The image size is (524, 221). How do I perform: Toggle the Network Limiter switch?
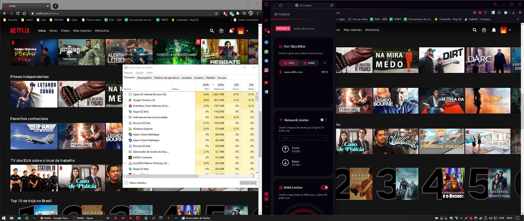point(323,120)
